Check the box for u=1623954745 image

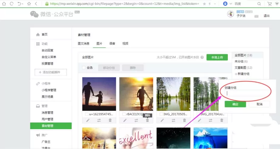pyautogui.click(x=87, y=114)
